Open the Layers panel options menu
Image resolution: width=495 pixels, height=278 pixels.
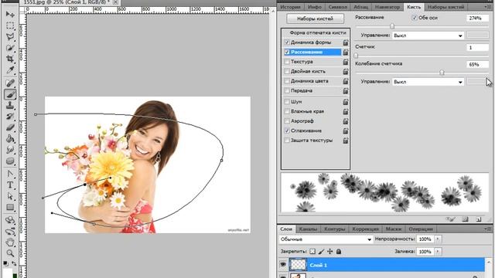pyautogui.click(x=488, y=229)
